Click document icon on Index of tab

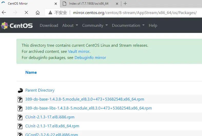click(64, 4)
